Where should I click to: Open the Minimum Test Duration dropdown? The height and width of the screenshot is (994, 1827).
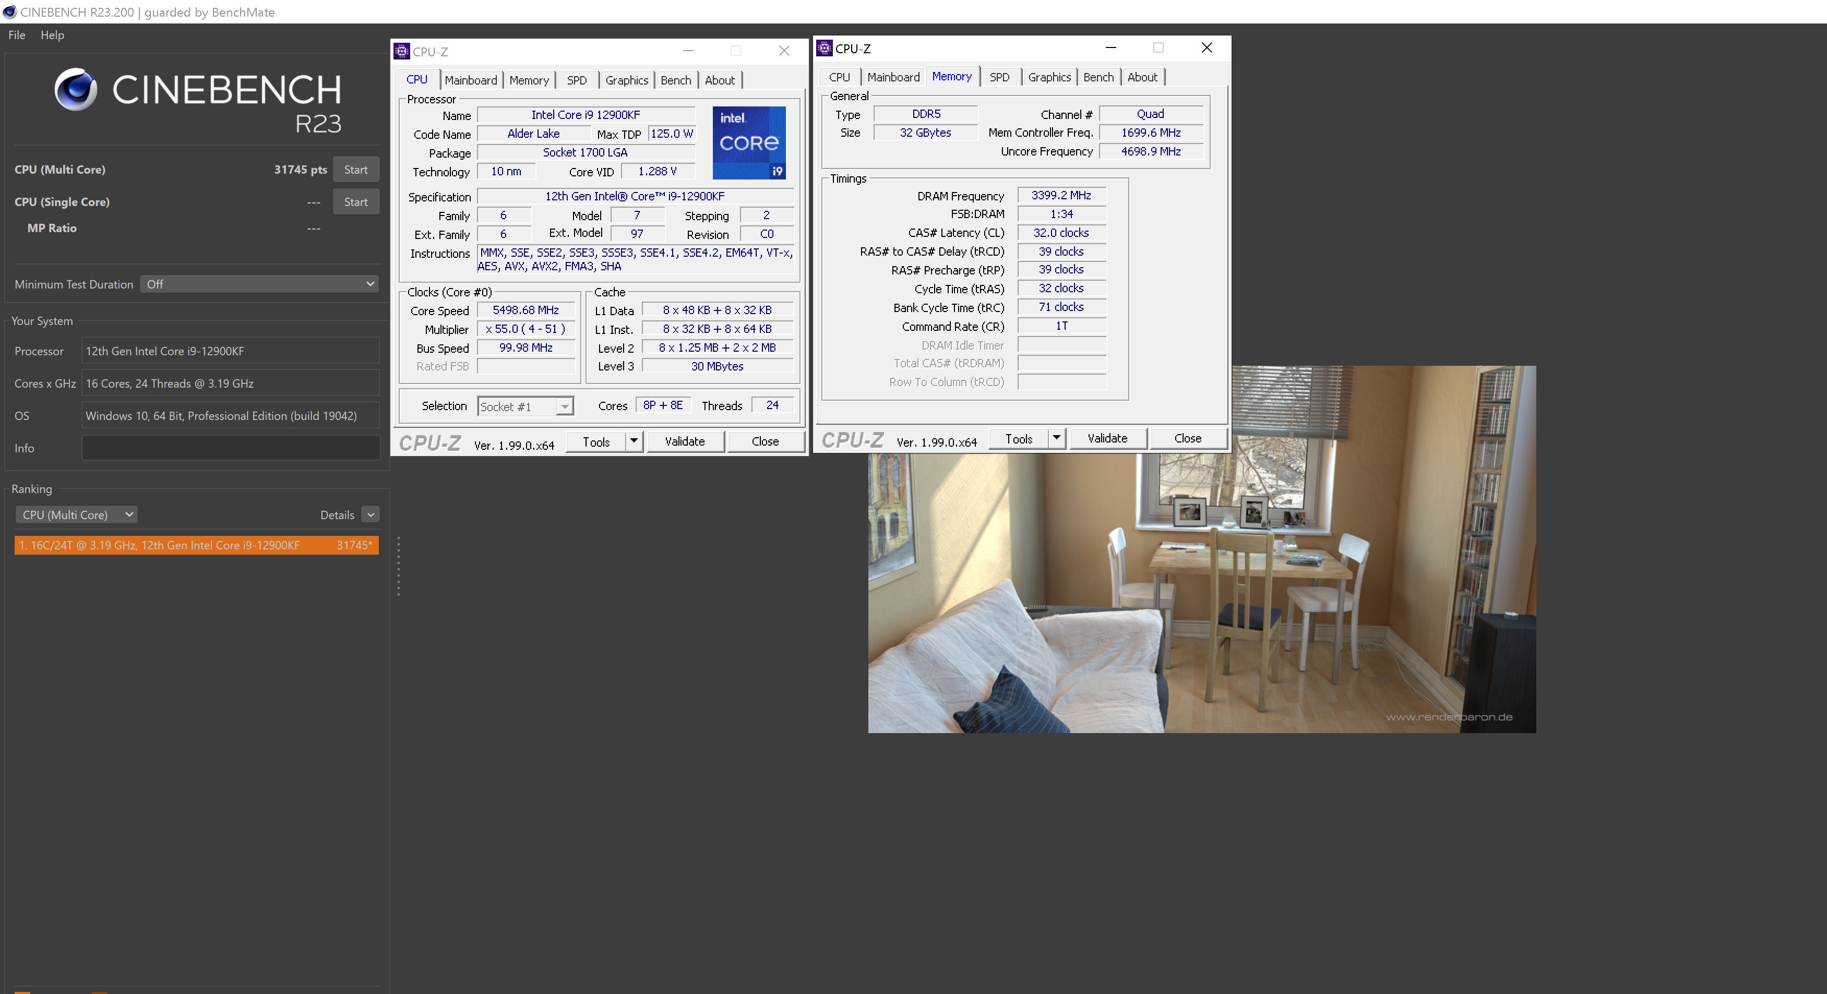259,284
